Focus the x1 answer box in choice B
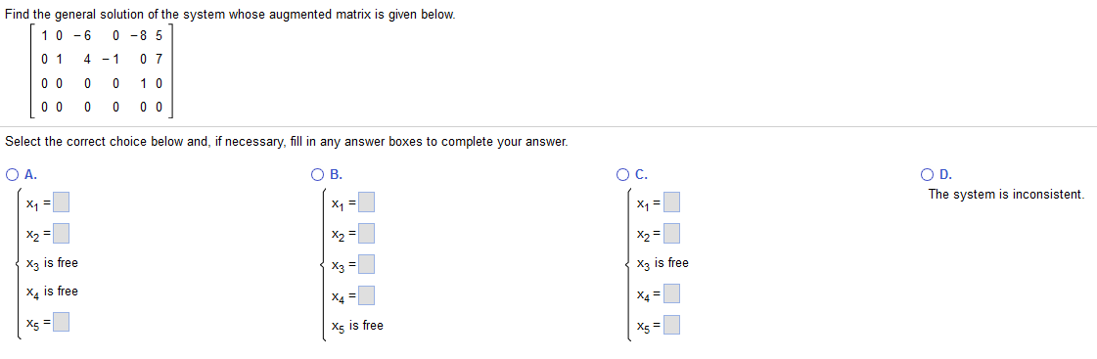This screenshot has width=1097, height=359. click(x=367, y=202)
